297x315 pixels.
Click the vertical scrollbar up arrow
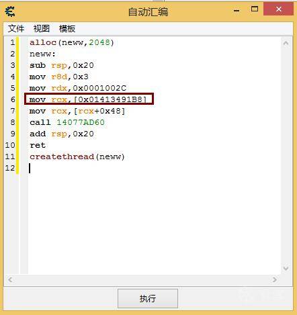(286, 43)
